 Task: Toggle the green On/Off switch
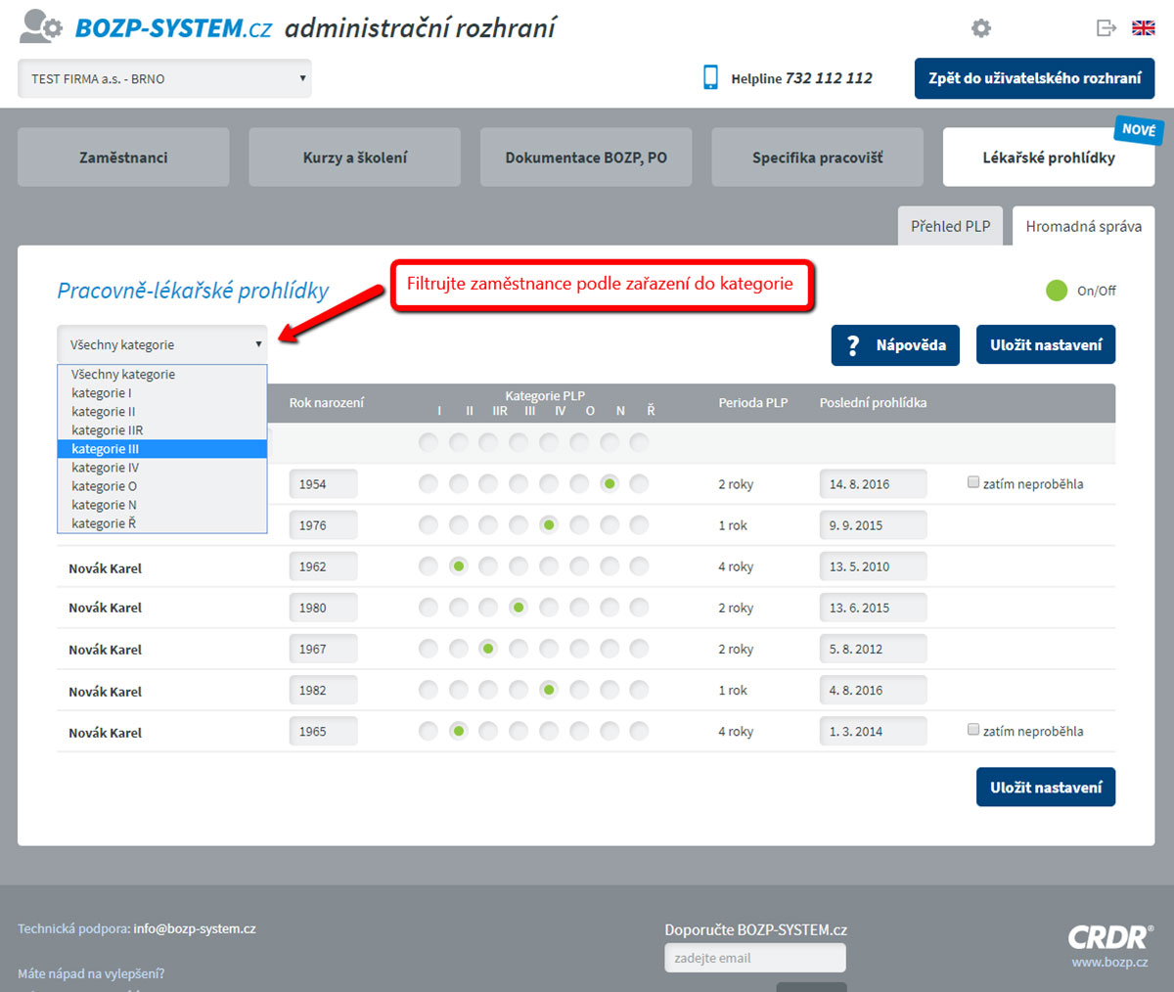pos(1057,290)
